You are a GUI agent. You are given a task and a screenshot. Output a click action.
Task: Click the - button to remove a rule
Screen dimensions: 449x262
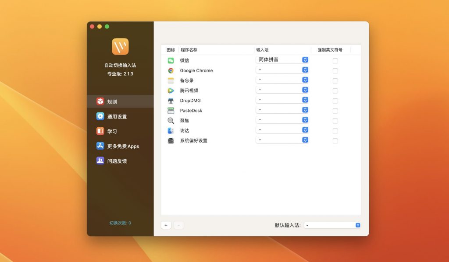click(x=178, y=225)
